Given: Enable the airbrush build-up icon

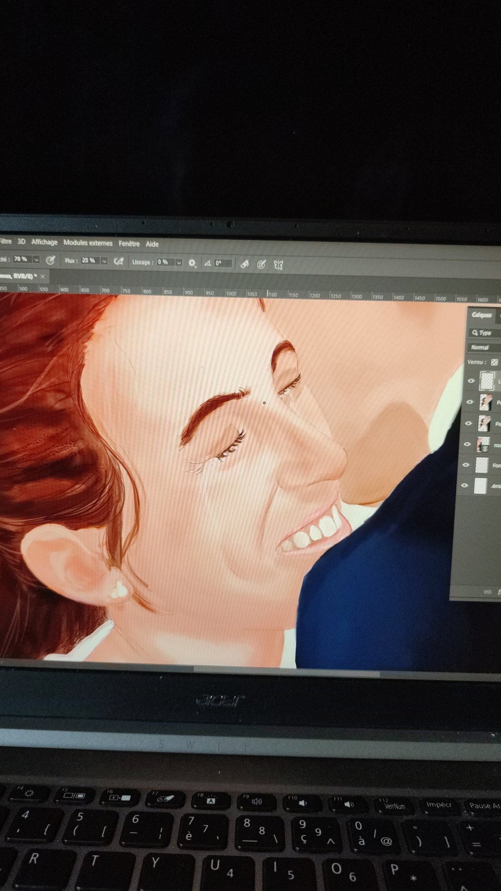Looking at the screenshot, I should tap(118, 262).
